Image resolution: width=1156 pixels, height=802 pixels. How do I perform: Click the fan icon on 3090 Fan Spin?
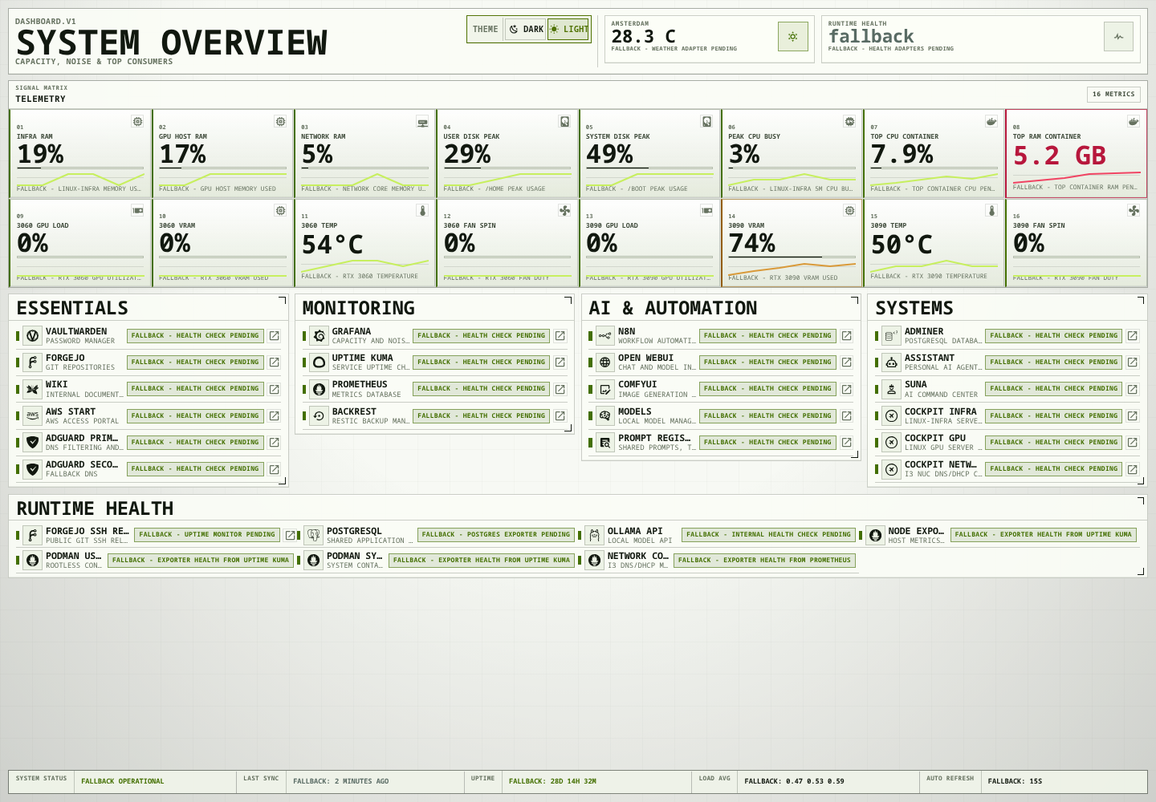click(x=1134, y=211)
